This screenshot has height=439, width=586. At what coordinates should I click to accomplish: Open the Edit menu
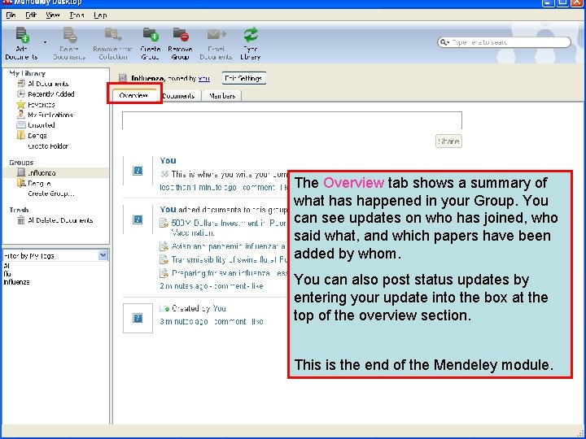pyautogui.click(x=31, y=15)
